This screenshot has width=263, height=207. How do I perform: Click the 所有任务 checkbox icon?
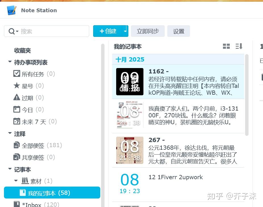[17, 74]
